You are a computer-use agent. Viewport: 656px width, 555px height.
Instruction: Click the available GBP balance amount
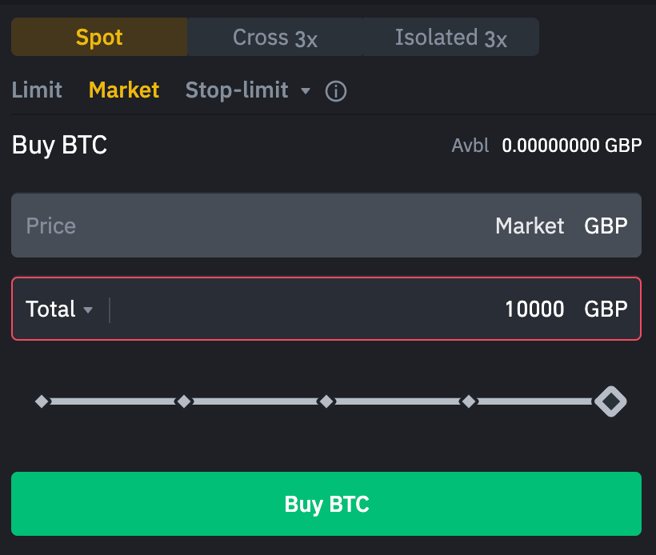tap(571, 146)
